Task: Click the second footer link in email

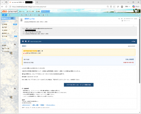Action: [35, 105]
